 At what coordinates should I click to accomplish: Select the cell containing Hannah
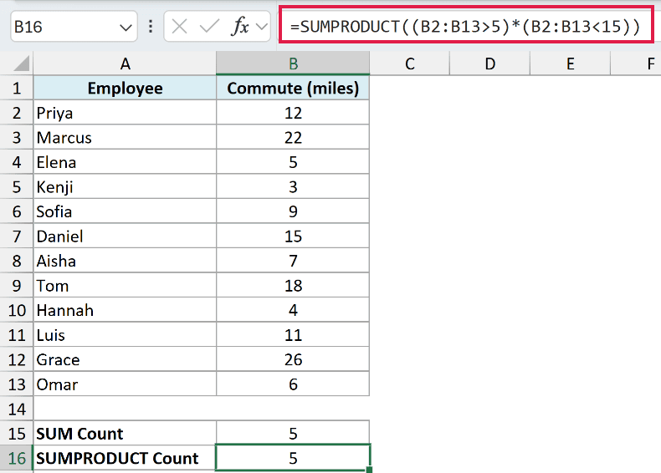(125, 310)
